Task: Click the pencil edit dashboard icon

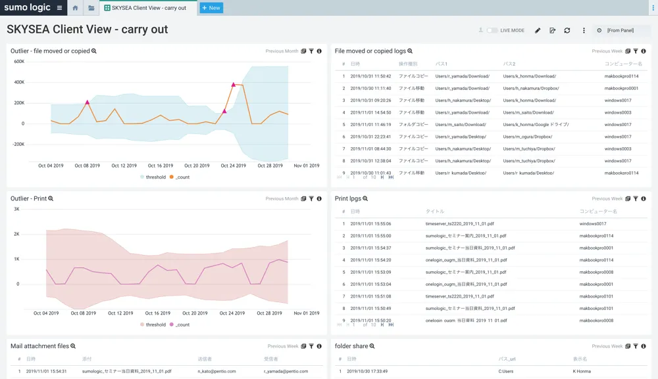Action: coord(538,31)
